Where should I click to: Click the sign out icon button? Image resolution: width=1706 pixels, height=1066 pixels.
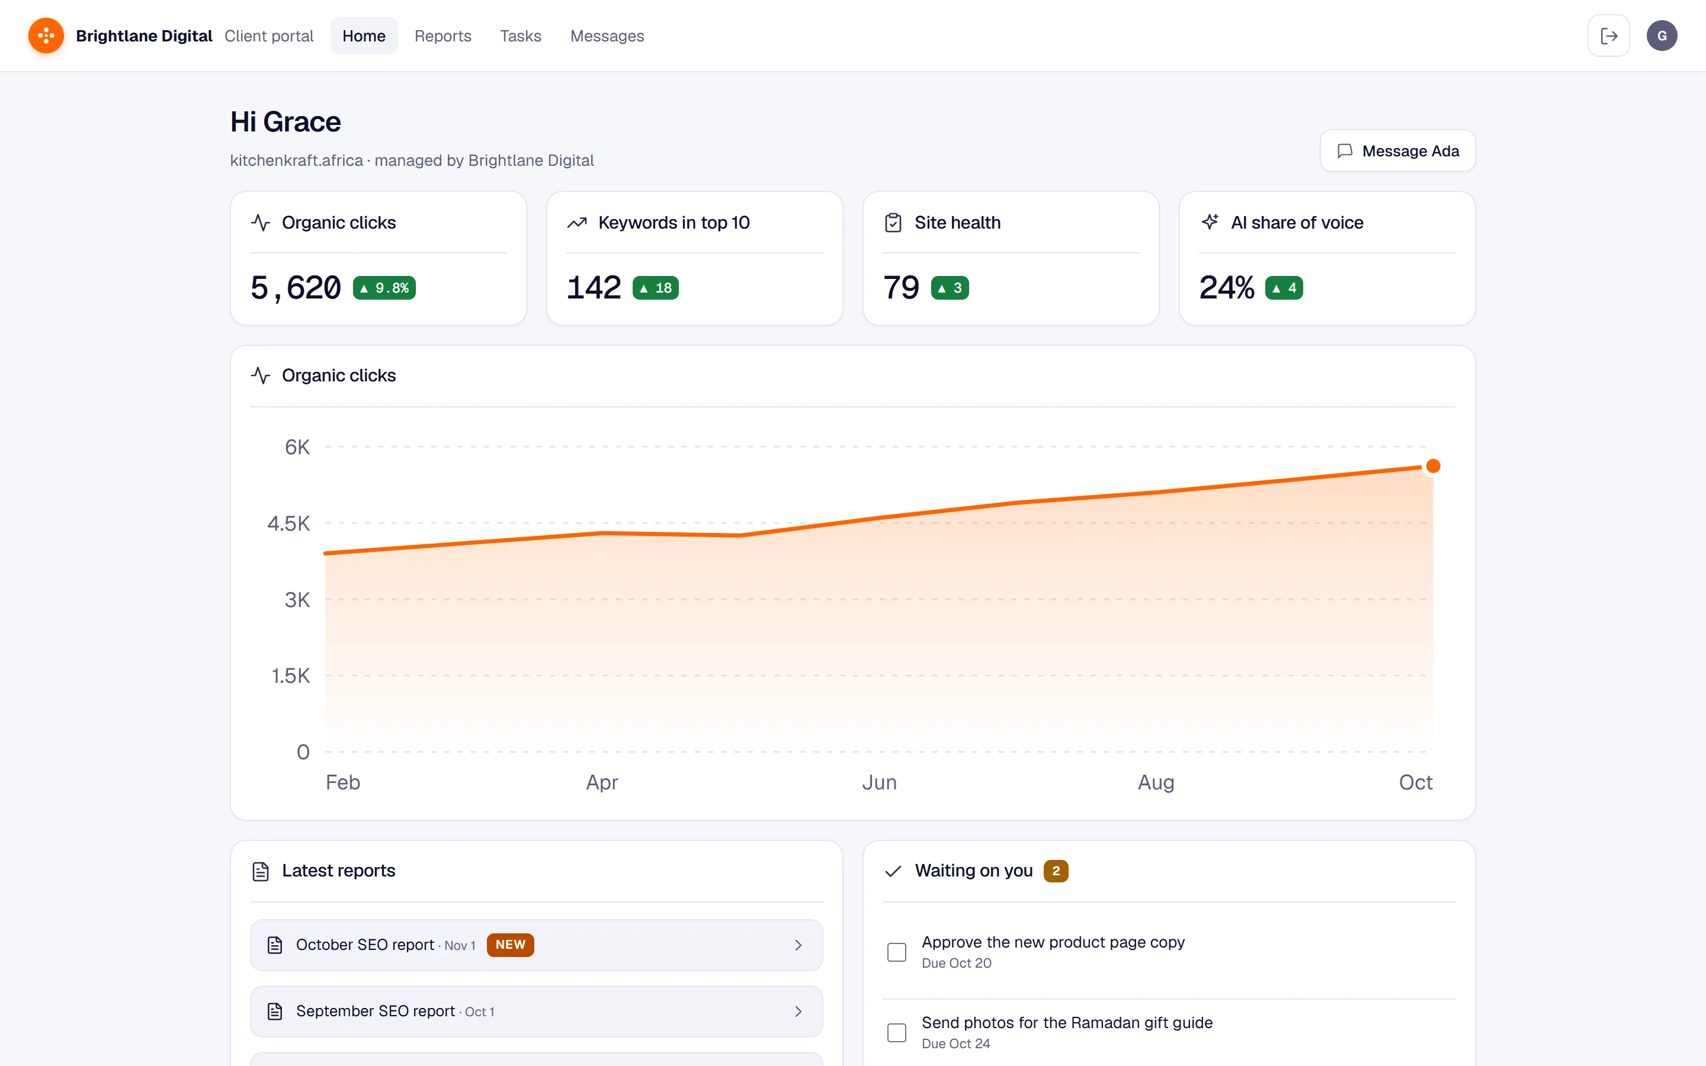(x=1608, y=36)
